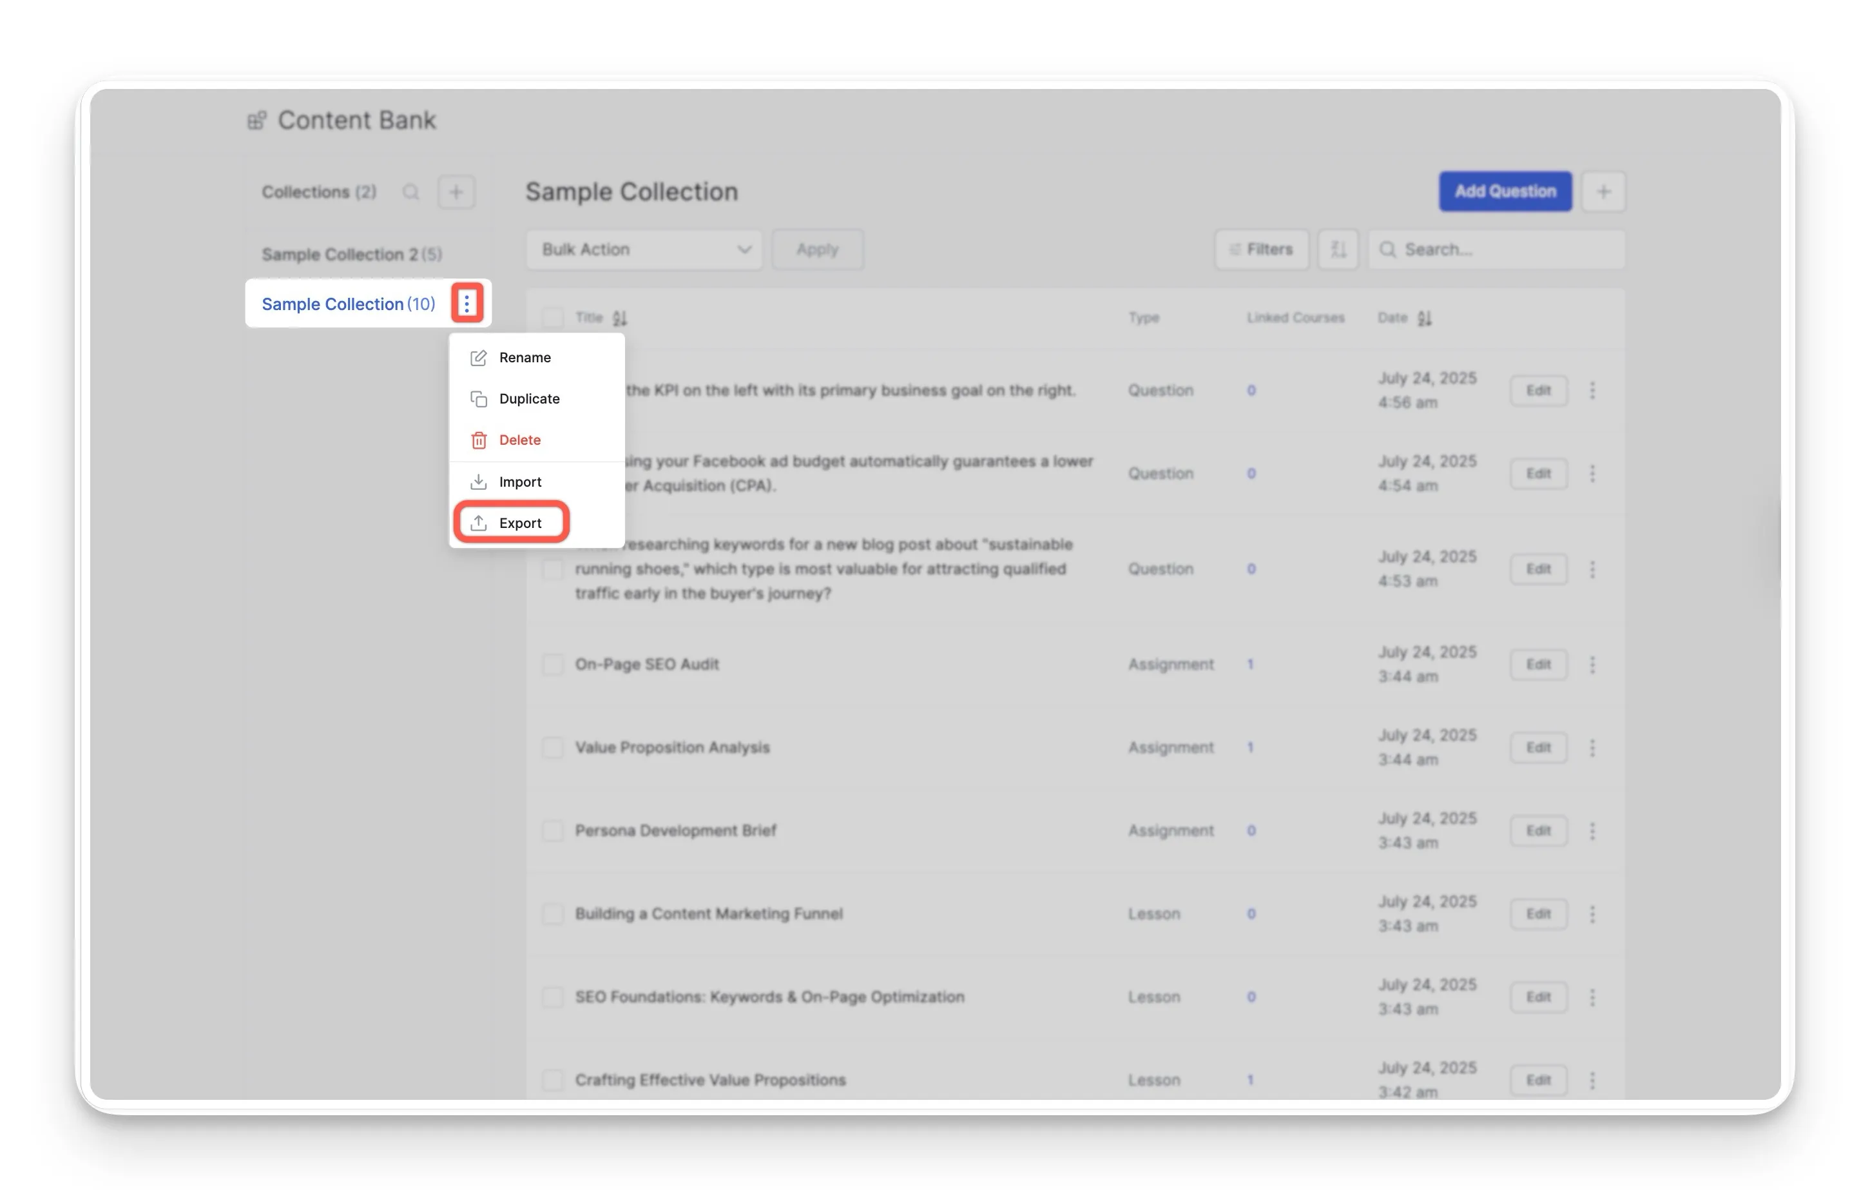Click the Persona Development Brief title
This screenshot has height=1190, width=1870.
tap(675, 830)
